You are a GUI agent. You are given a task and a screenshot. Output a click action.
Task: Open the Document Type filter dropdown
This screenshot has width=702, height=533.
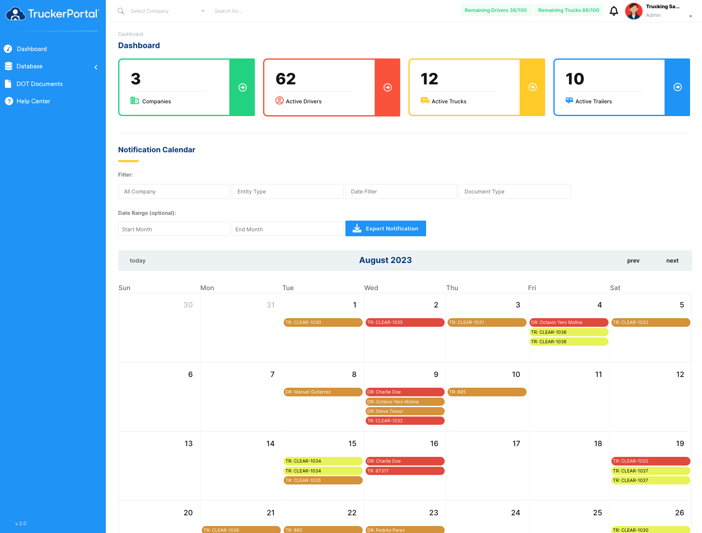(515, 191)
